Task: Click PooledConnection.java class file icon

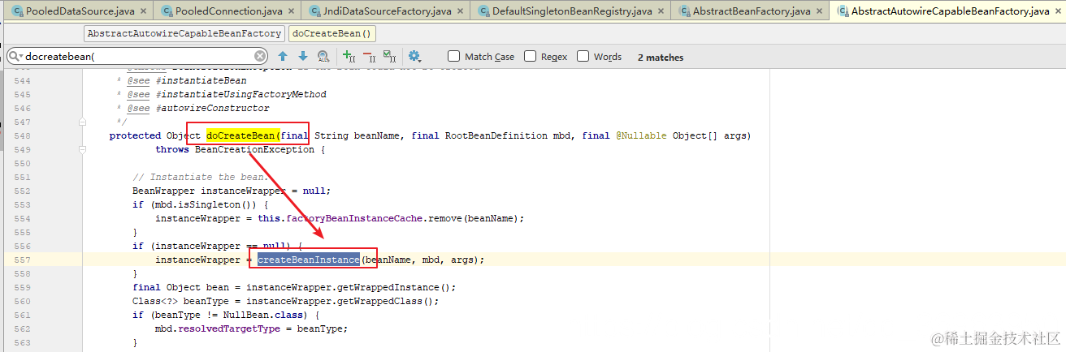Action: pyautogui.click(x=167, y=11)
